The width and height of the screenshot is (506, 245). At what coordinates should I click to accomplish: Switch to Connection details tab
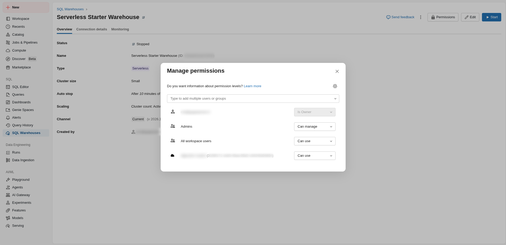(92, 29)
